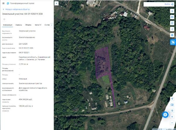The width and height of the screenshot is (176, 130).
Task: Click the ruler measurement tool icon
Action: (x=172, y=17)
